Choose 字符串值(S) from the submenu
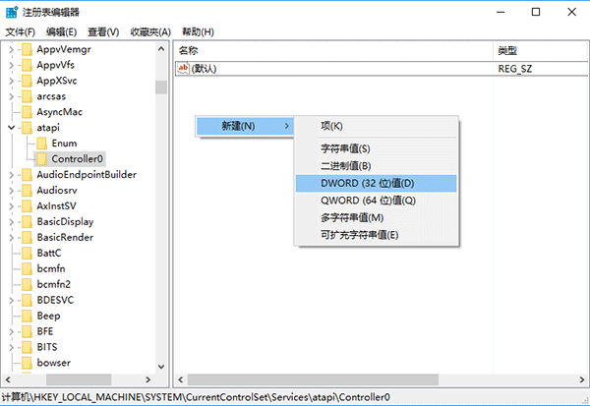Image resolution: width=590 pixels, height=406 pixels. click(x=345, y=148)
